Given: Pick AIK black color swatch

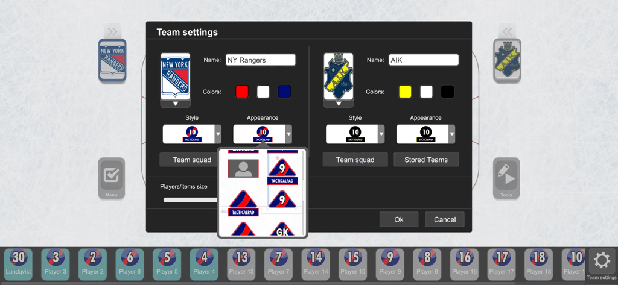Looking at the screenshot, I should [447, 92].
